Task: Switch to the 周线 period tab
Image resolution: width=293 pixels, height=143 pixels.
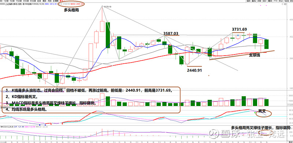Action: click(44, 1)
